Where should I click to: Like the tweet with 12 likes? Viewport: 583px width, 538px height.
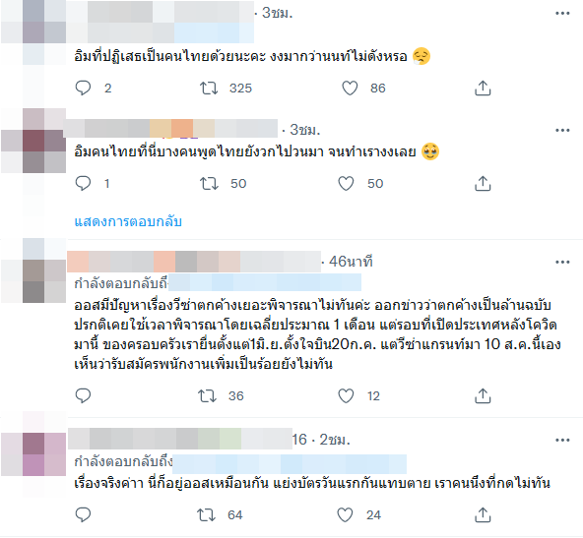(x=346, y=395)
